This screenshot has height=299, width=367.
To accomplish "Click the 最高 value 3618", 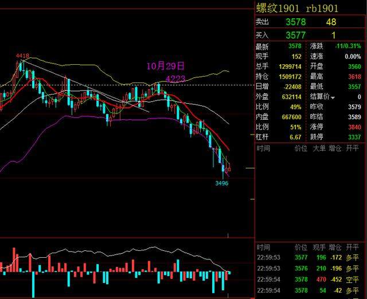I will click(x=354, y=77).
